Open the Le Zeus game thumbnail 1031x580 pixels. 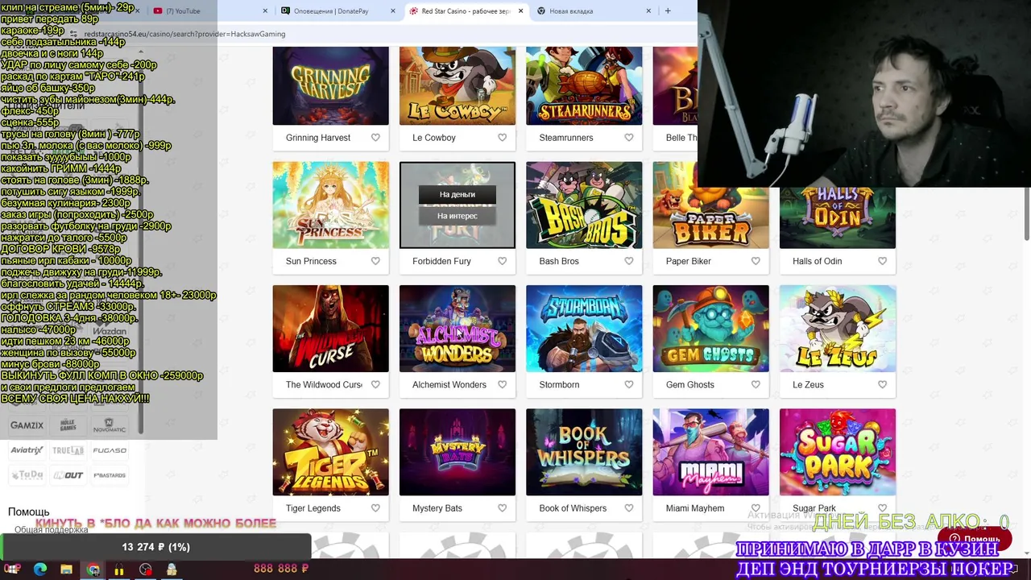pos(838,329)
